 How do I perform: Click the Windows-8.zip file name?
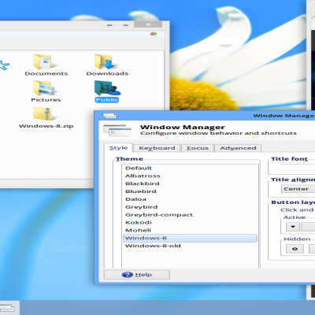[x=46, y=126]
